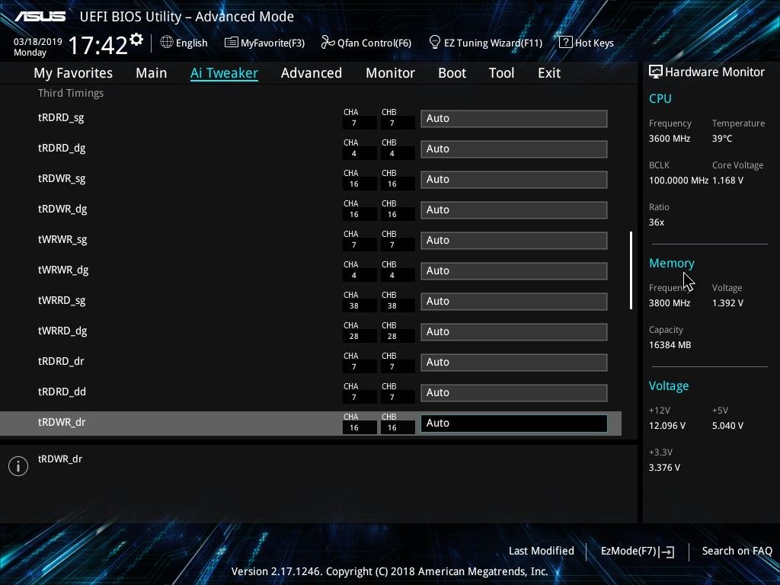Open MyFavorite(F3) list icon
The height and width of the screenshot is (585, 780).
231,43
